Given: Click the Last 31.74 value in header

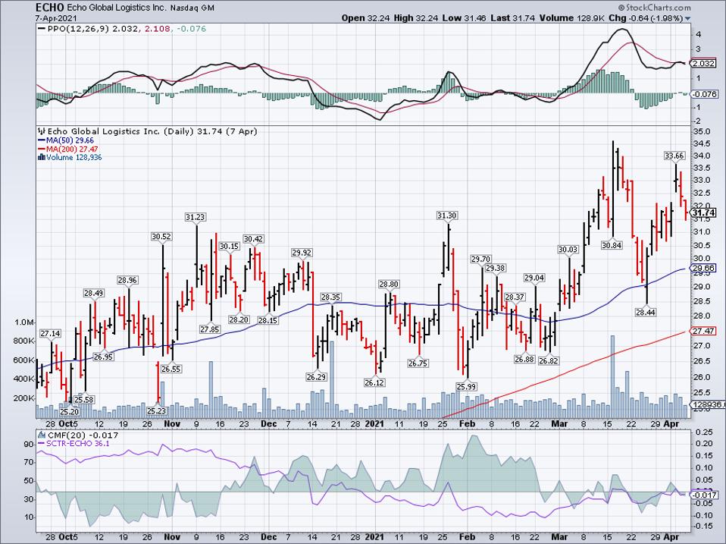Looking at the screenshot, I should point(512,18).
